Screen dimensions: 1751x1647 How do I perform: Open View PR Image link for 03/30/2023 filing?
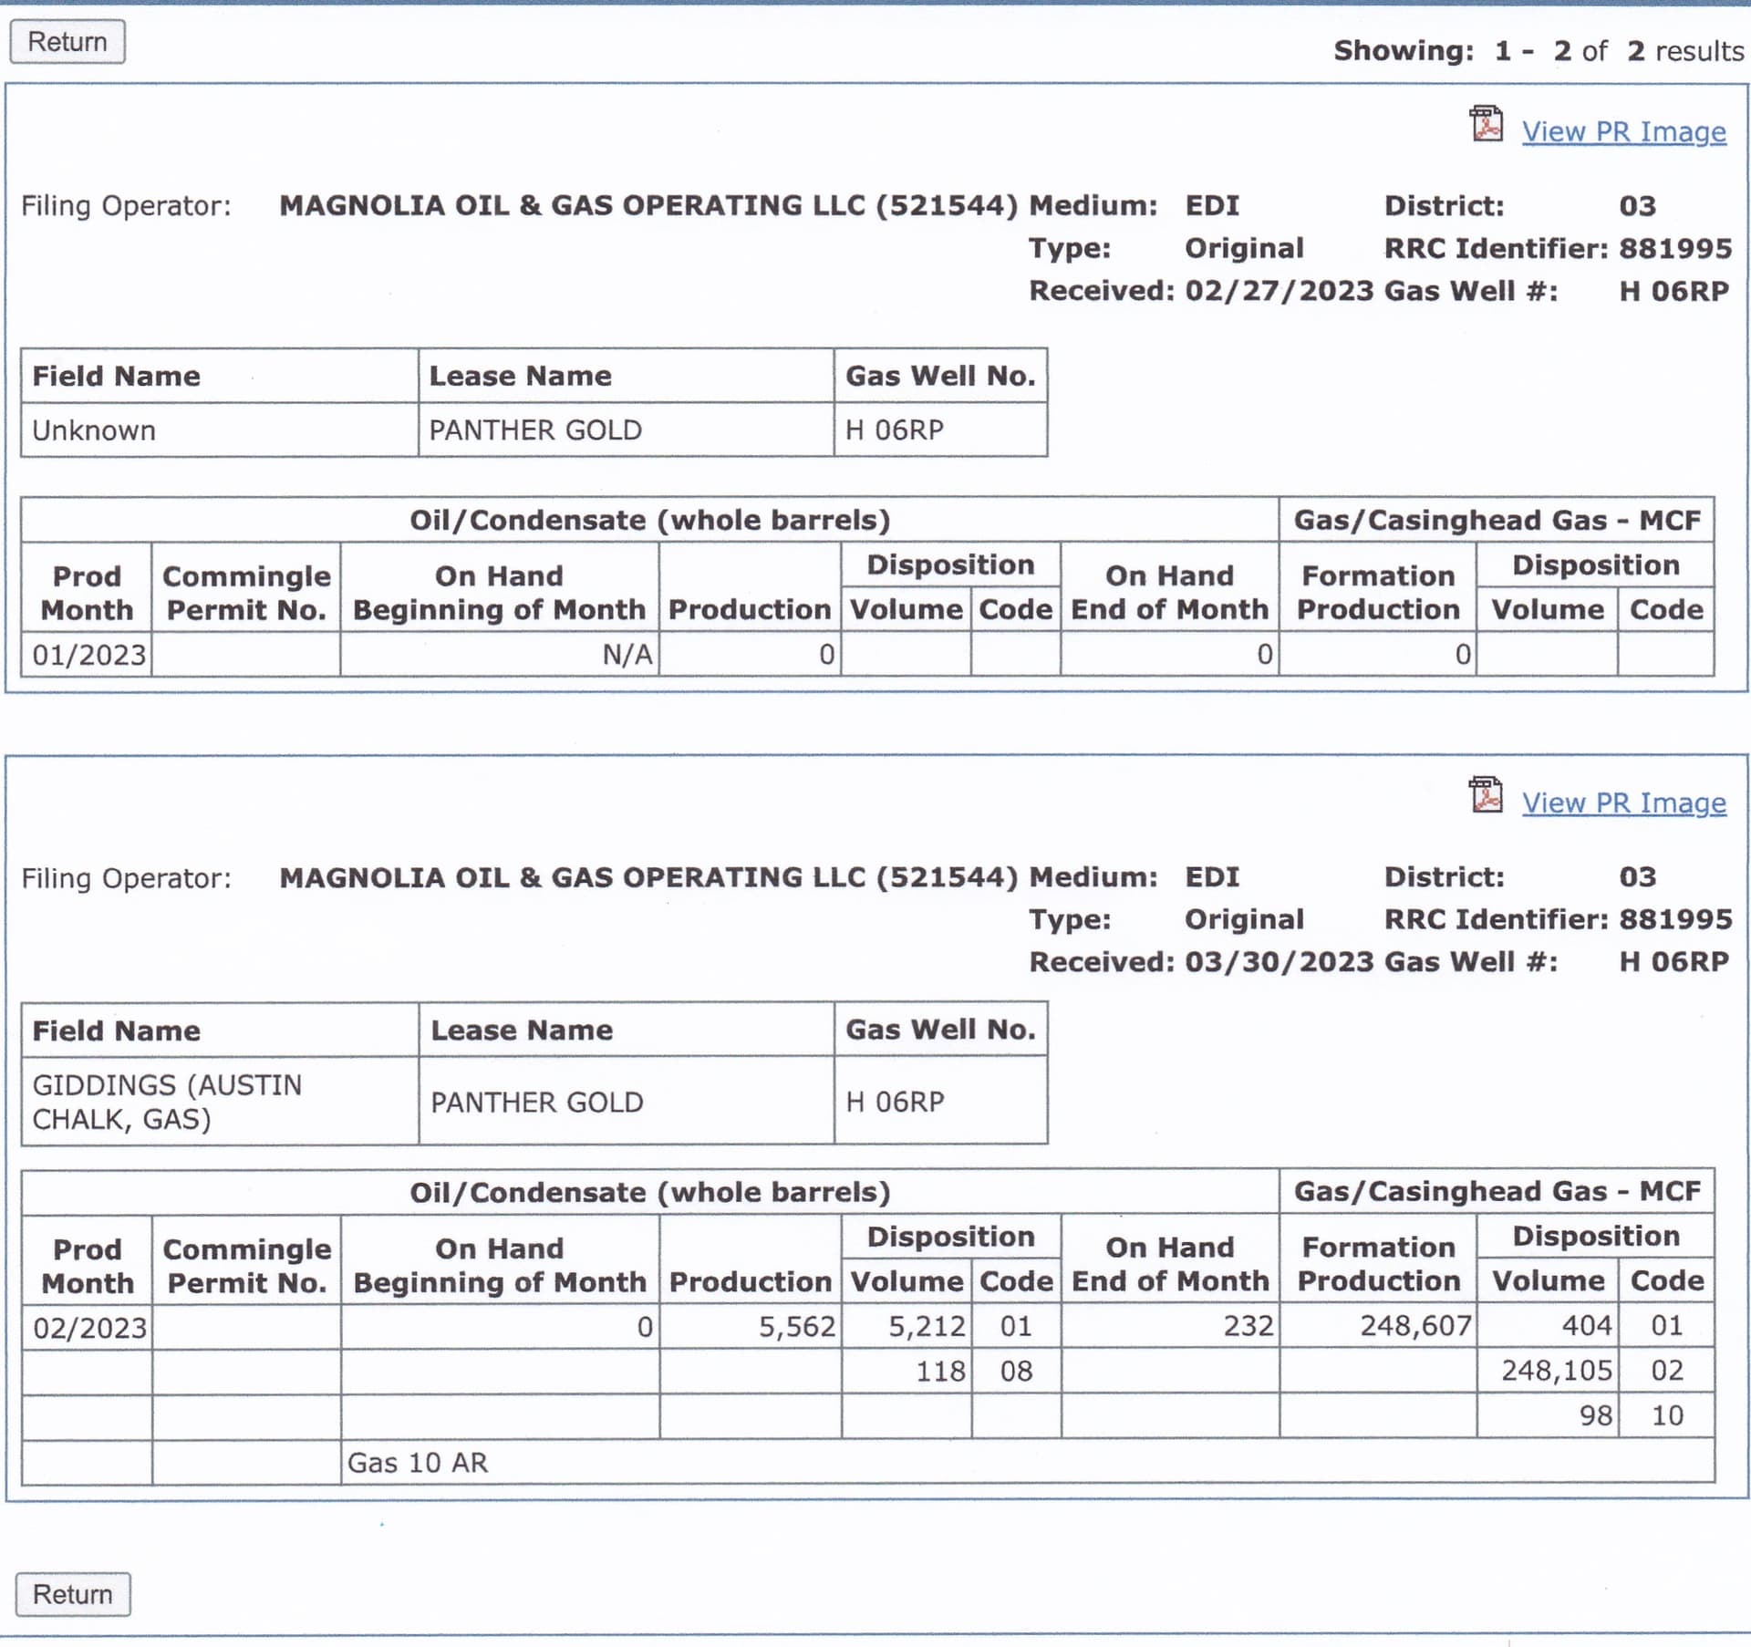(x=1623, y=803)
